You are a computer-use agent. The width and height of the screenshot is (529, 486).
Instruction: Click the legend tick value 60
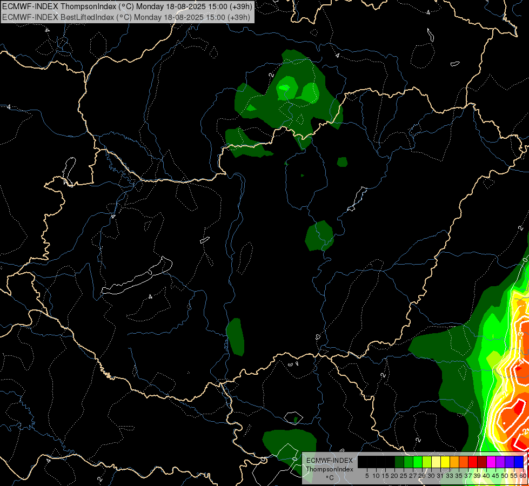coord(523,476)
